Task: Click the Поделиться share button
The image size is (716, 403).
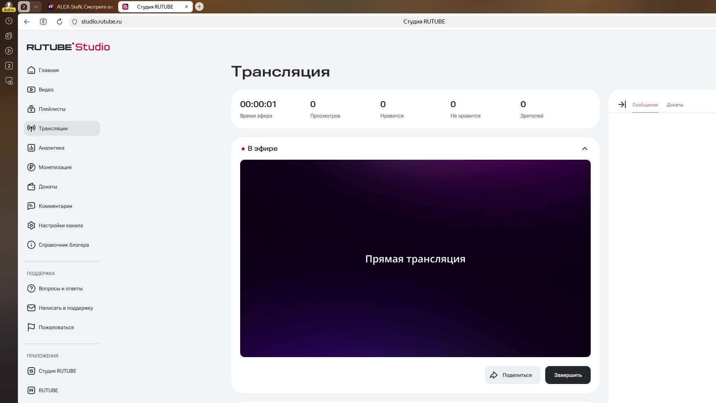Action: coord(512,375)
